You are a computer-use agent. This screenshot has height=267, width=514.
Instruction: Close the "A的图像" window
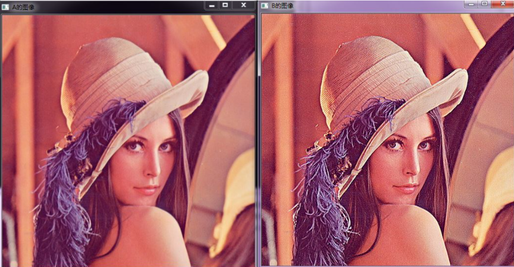243,5
